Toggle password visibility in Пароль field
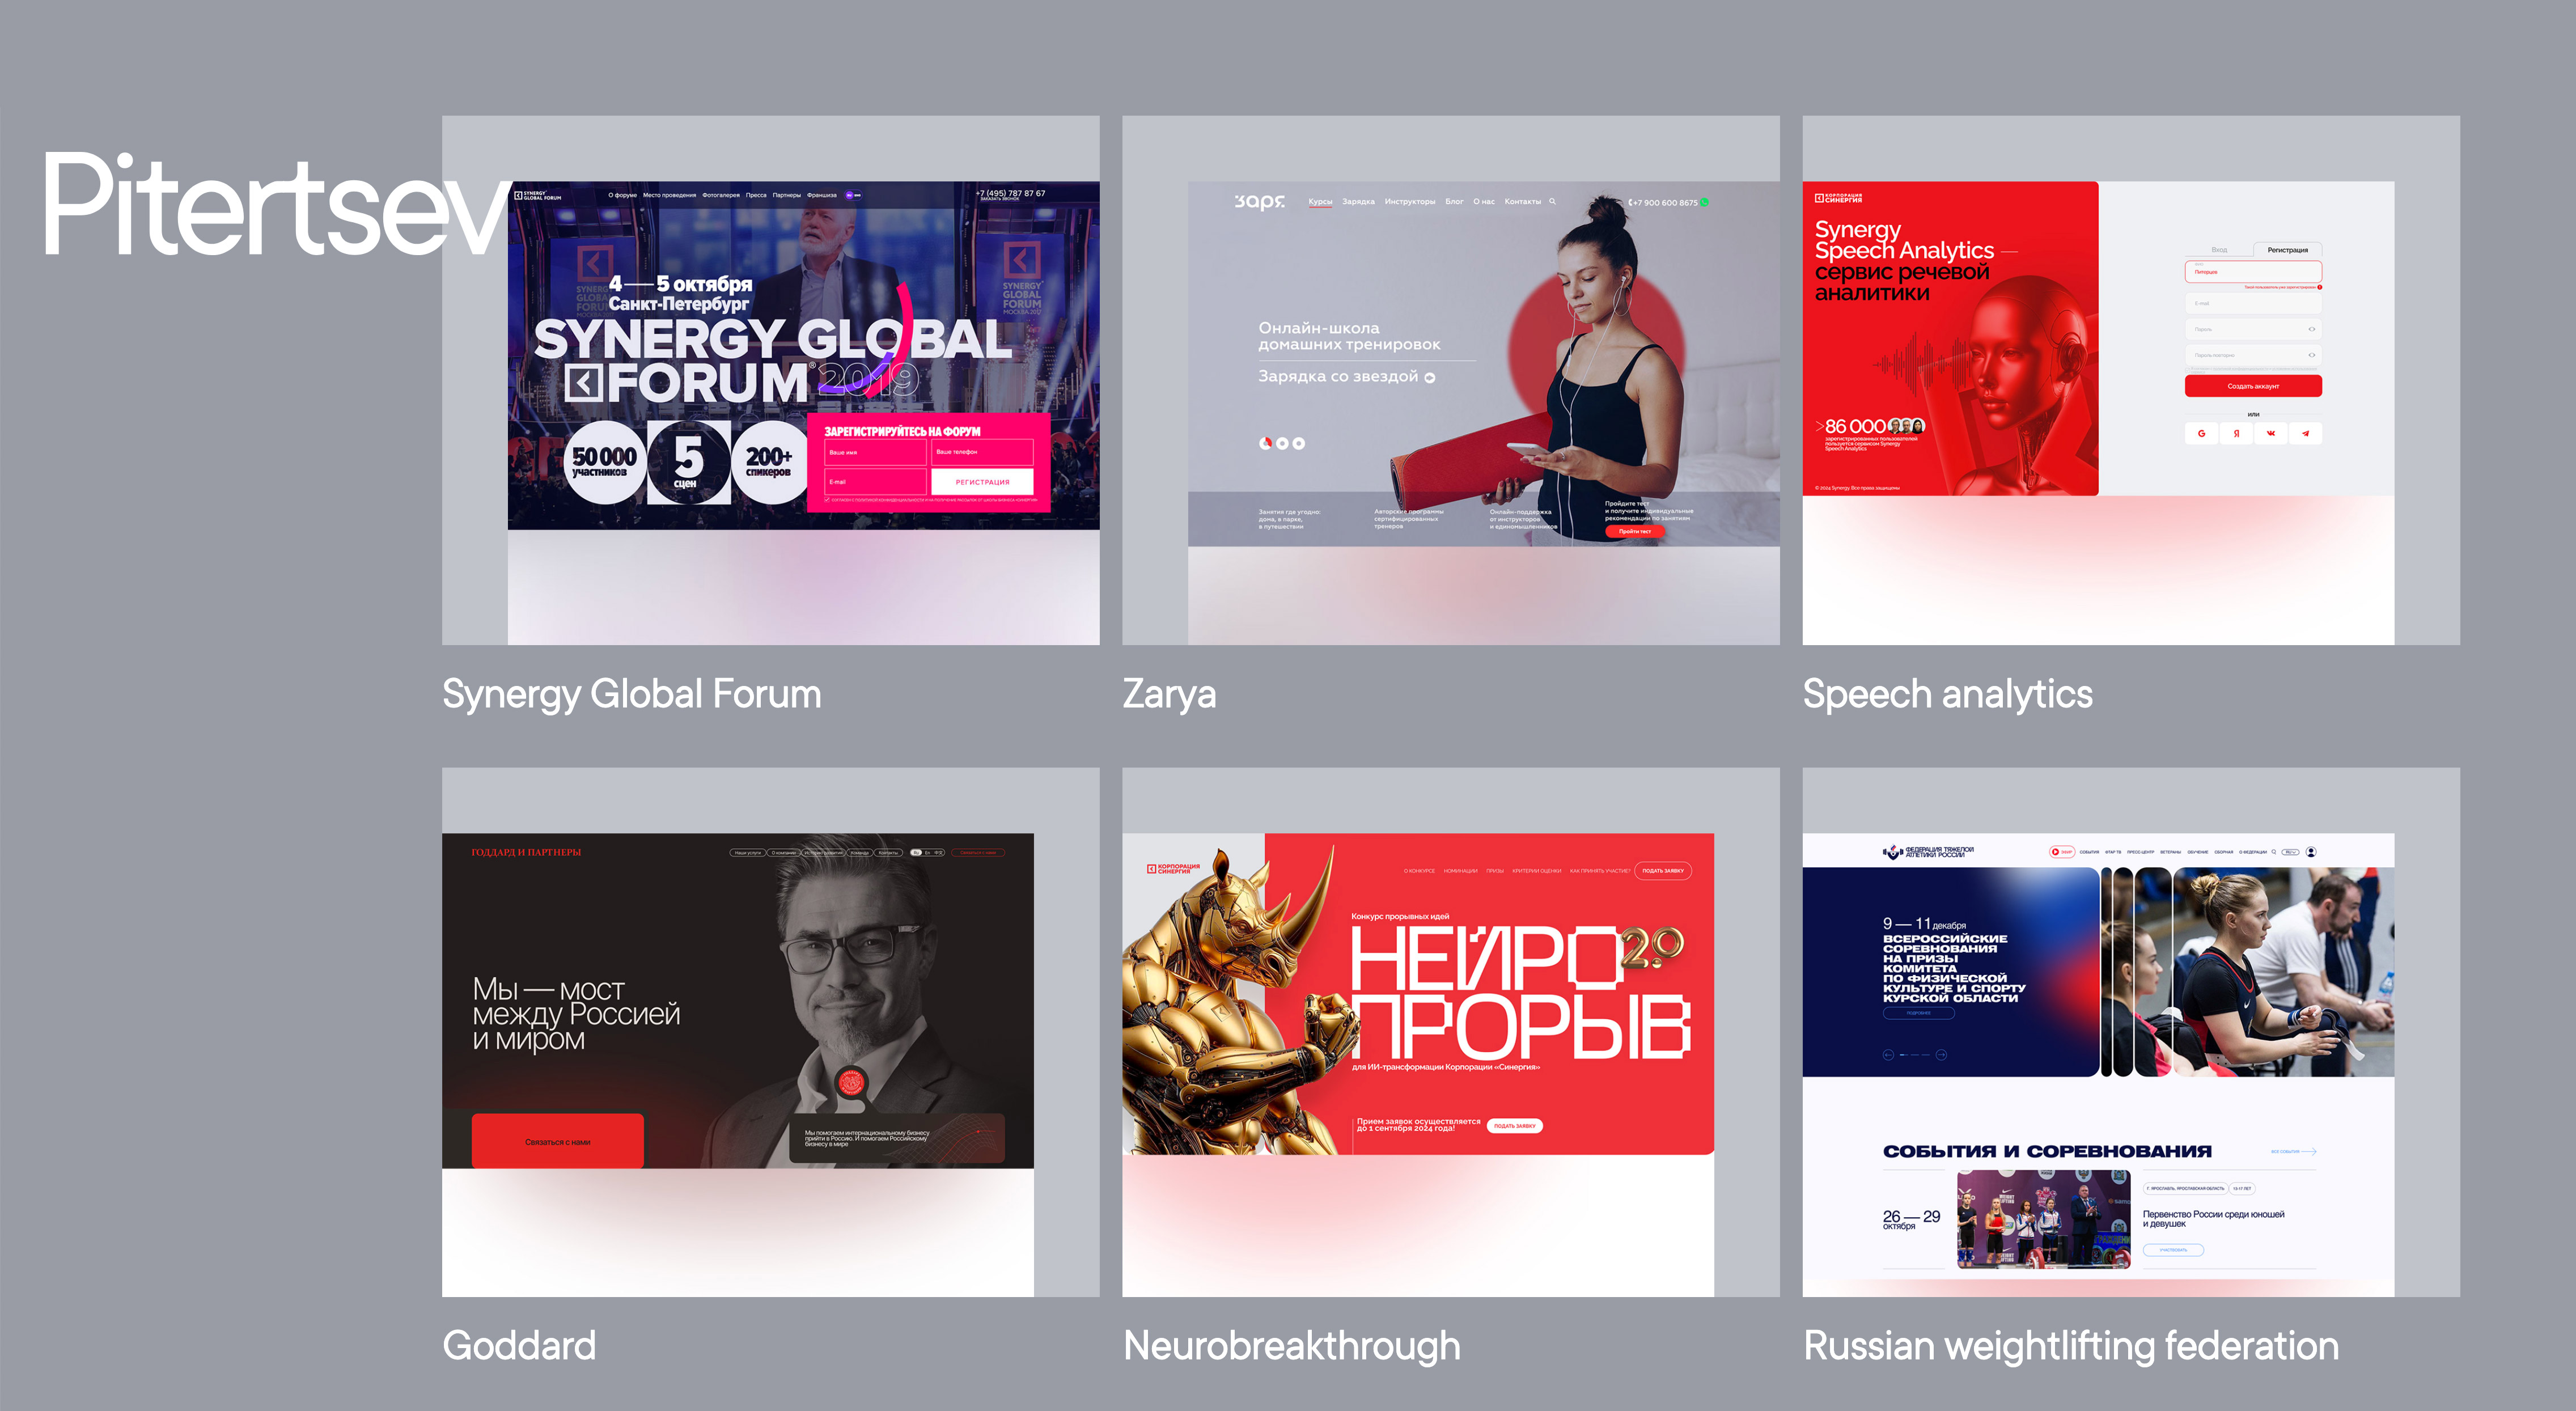 pos(2312,329)
